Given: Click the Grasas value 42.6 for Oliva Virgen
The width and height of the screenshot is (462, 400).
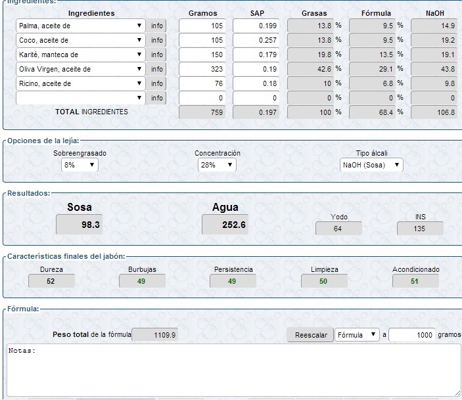Looking at the screenshot, I should (311, 69).
